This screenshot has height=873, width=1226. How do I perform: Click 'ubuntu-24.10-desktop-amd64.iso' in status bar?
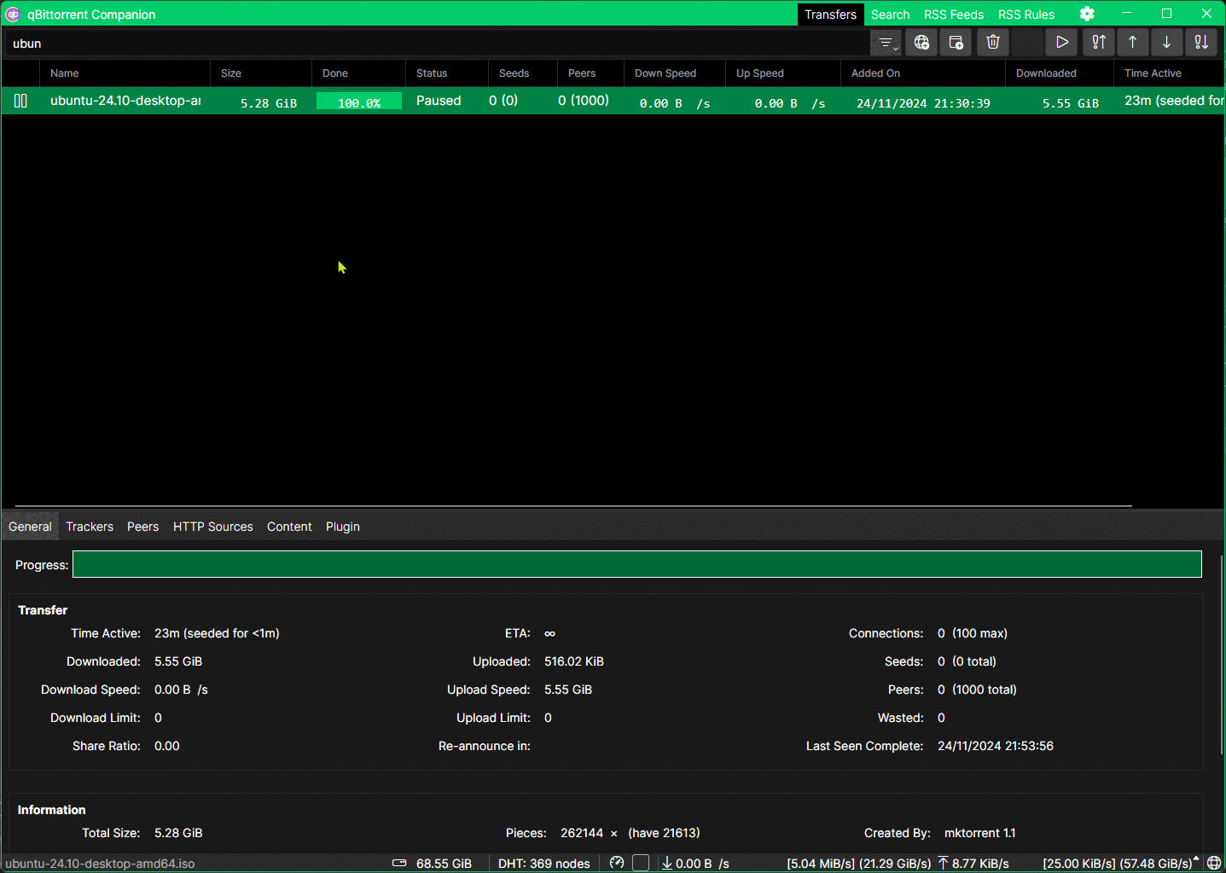pyautogui.click(x=100, y=864)
